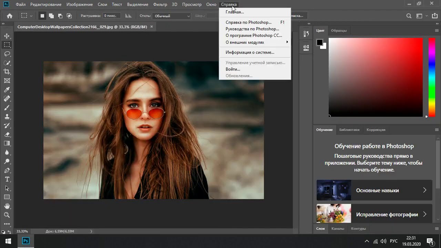Activate the Hand tool
Screen dimensions: 441x248
(7, 206)
